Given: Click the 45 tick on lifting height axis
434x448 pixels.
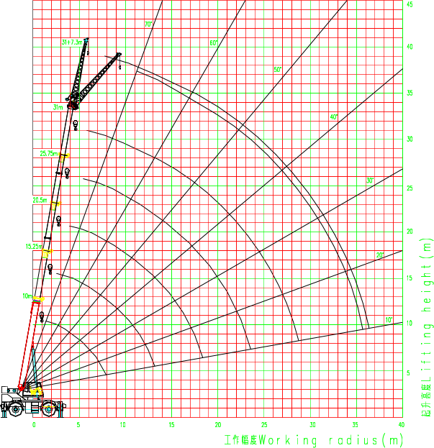Looking at the screenshot, I should (410, 4).
